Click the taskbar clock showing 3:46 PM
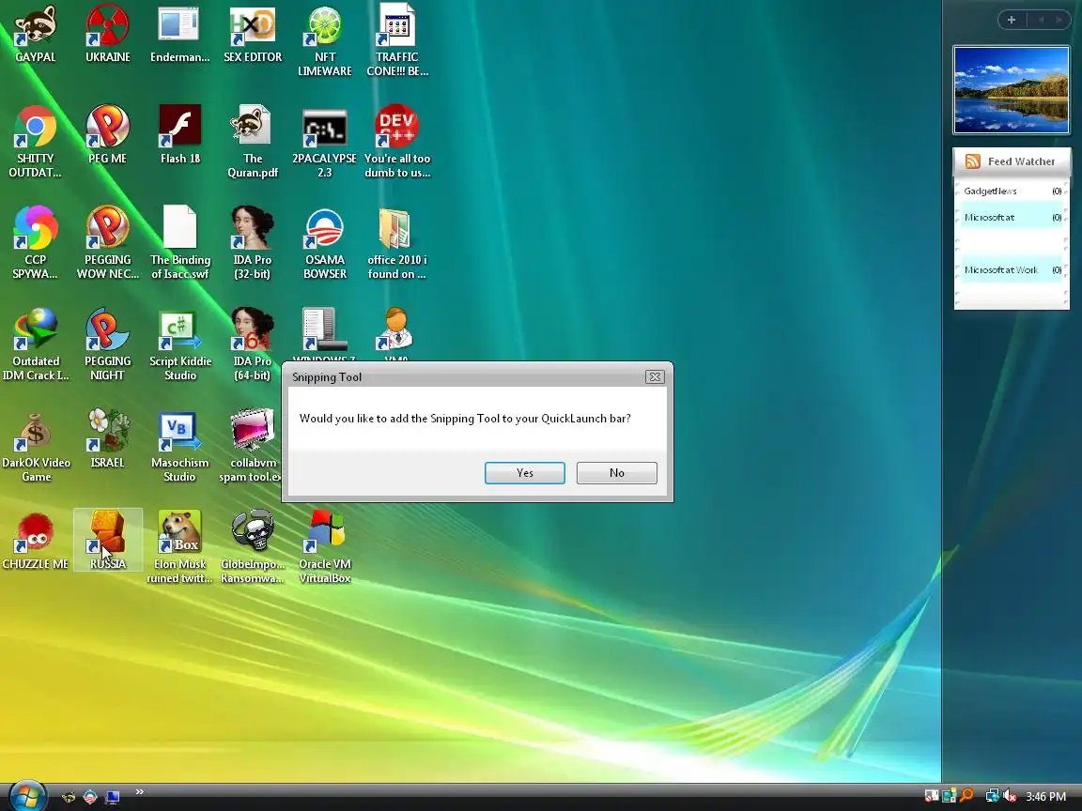1082x811 pixels. (x=1045, y=797)
